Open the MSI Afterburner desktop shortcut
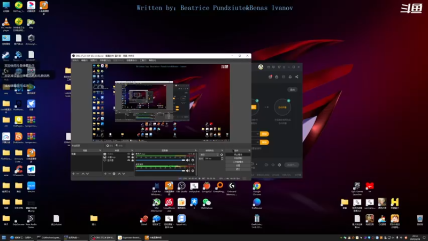428x241 pixels. tap(156, 205)
